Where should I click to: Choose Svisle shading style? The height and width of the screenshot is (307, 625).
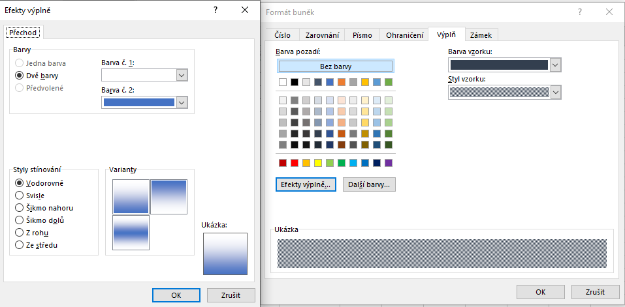tap(20, 196)
